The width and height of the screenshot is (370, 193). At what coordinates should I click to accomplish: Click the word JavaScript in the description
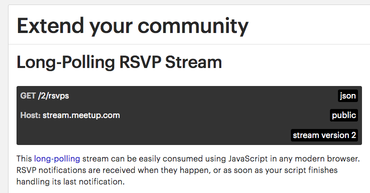pyautogui.click(x=248, y=158)
